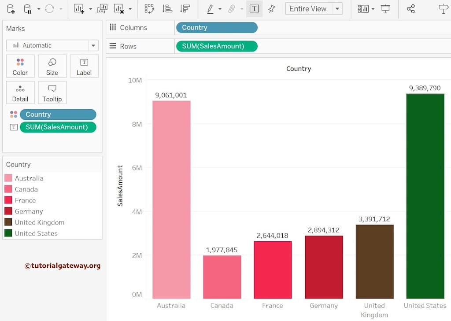Sort the view ascending
Image resolution: width=451 pixels, height=321 pixels.
tap(168, 8)
